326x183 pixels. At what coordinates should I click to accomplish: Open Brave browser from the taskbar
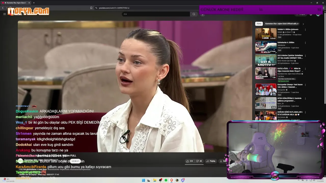pyautogui.click(x=171, y=180)
